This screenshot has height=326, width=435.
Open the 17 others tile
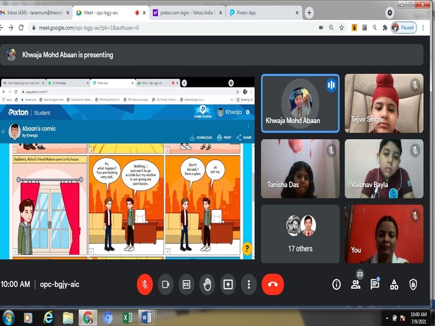click(300, 233)
